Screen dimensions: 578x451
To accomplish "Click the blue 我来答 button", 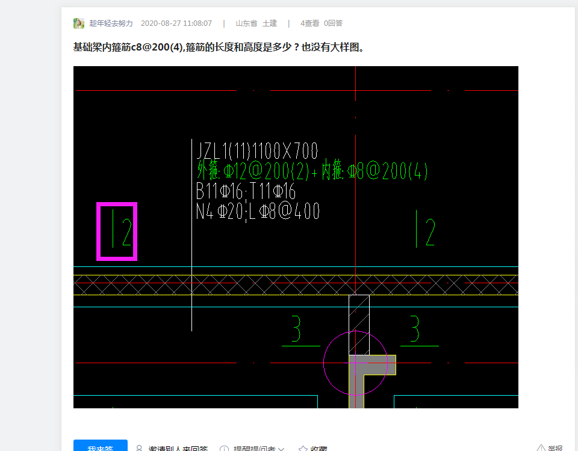I will click(101, 446).
